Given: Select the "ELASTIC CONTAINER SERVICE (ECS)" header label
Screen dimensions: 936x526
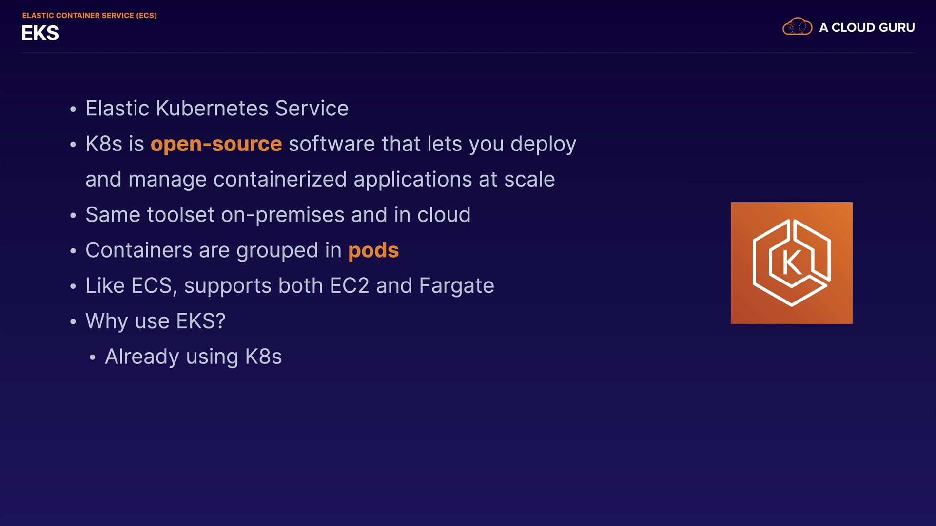Looking at the screenshot, I should coord(89,16).
